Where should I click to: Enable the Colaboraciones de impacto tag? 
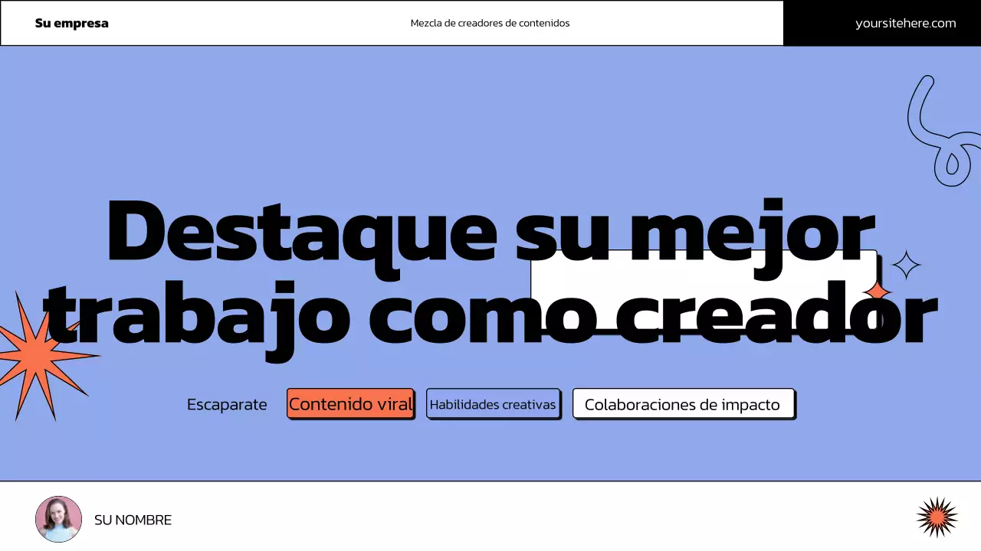coord(684,404)
